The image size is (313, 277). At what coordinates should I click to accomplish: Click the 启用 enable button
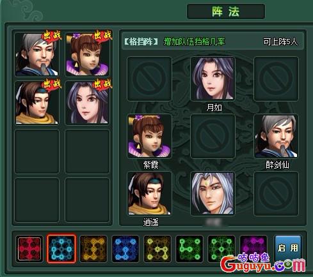tap(288, 248)
